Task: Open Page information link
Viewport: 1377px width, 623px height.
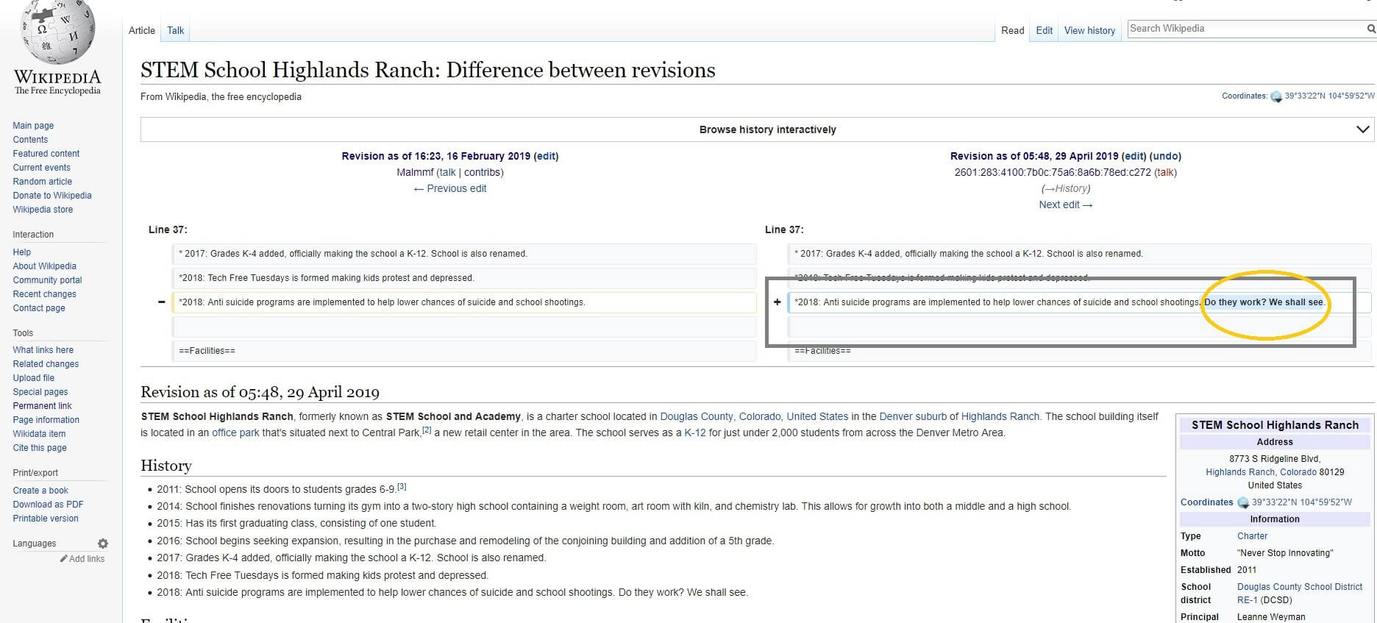Action: coord(46,420)
